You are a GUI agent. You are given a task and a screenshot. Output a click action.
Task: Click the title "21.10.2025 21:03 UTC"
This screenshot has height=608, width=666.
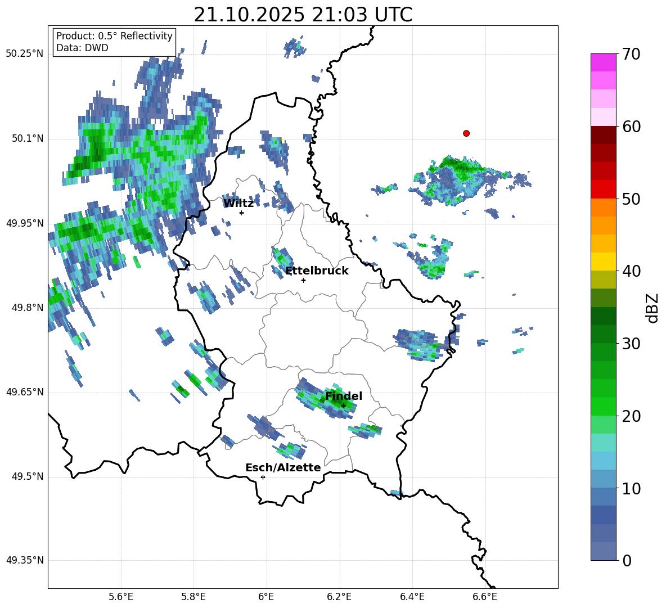point(303,15)
